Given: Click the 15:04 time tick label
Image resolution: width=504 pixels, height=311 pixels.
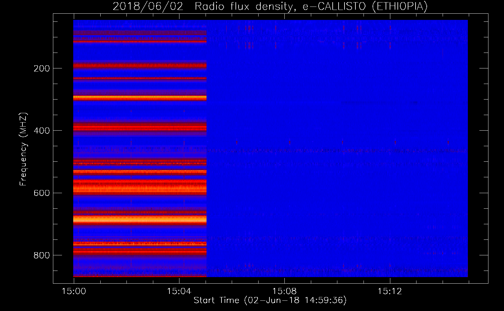Looking at the screenshot, I should (x=179, y=291).
